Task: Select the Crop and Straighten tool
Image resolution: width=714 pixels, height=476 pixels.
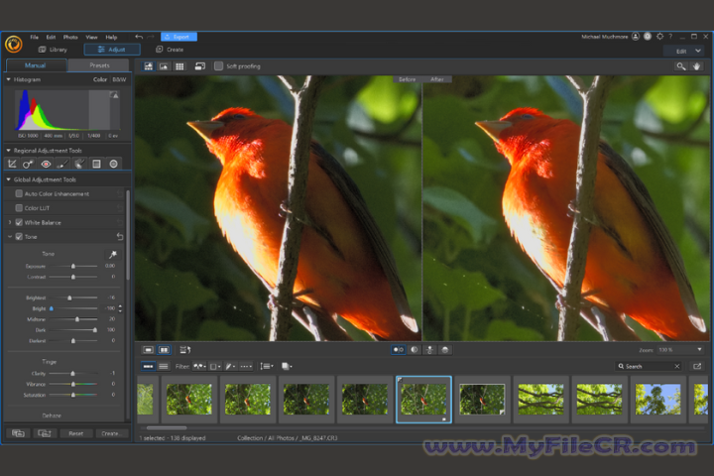Action: [12, 164]
